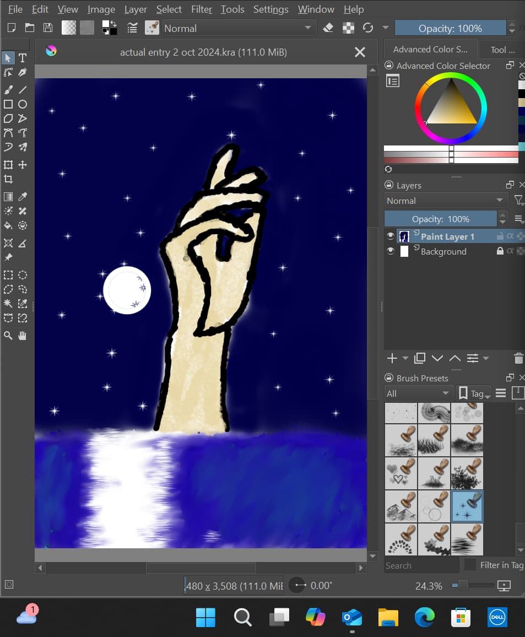Image resolution: width=525 pixels, height=637 pixels.
Task: Click the Save icon in toolbar
Action: (x=48, y=28)
